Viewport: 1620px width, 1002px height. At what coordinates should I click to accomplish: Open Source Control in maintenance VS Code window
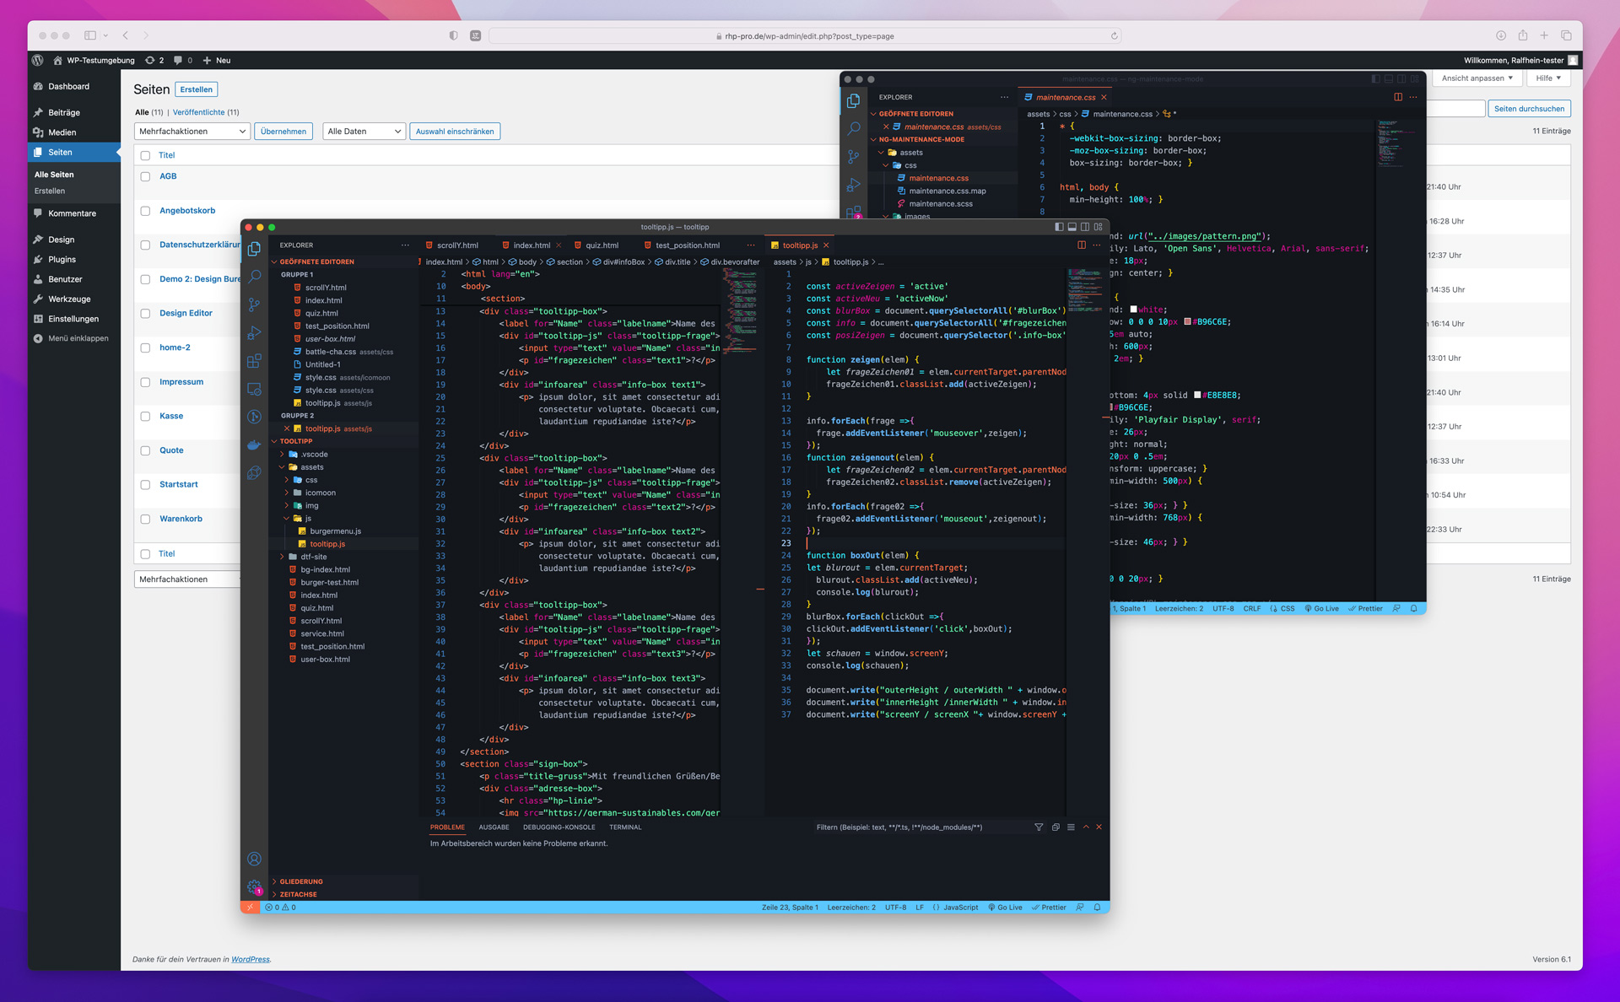pyautogui.click(x=854, y=157)
